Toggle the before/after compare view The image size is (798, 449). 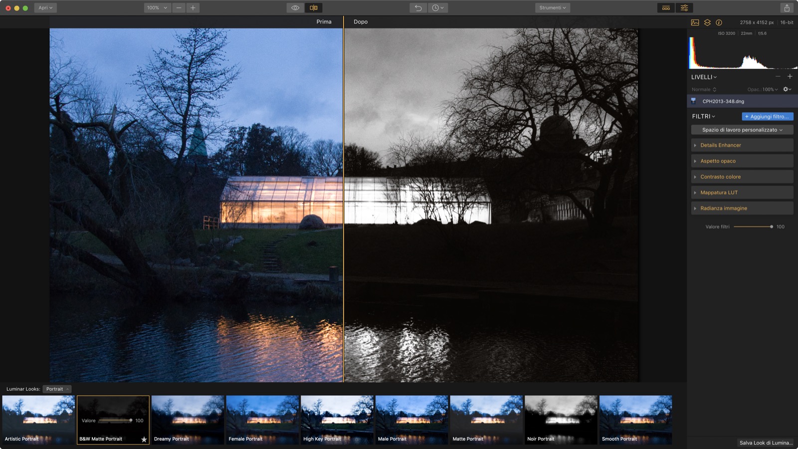pyautogui.click(x=314, y=8)
